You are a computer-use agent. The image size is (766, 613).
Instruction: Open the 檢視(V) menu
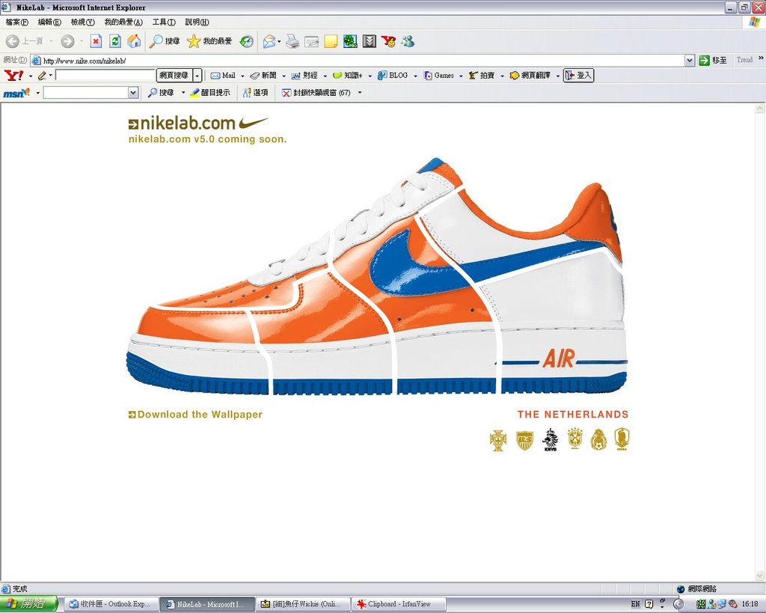pos(82,22)
